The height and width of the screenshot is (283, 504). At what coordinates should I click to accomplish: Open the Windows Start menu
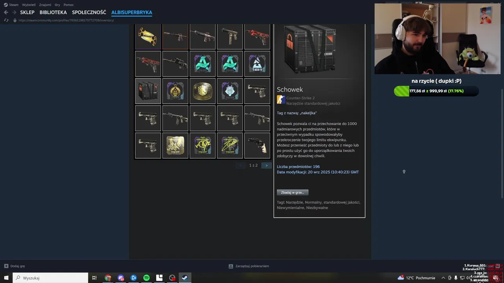(x=6, y=278)
